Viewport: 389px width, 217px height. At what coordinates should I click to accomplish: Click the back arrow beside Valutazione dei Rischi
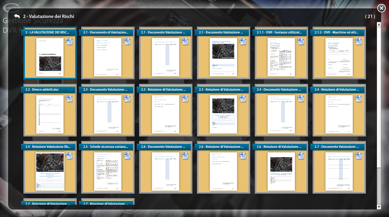click(17, 16)
